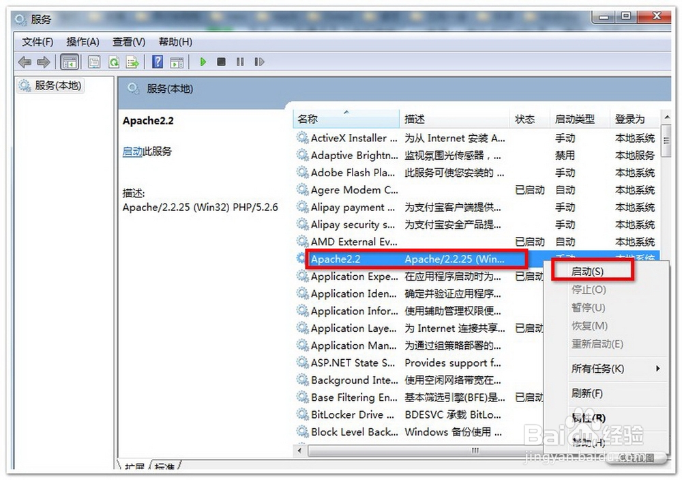This screenshot has width=682, height=480.
Task: Sort by the 描述 column header
Action: [x=454, y=119]
